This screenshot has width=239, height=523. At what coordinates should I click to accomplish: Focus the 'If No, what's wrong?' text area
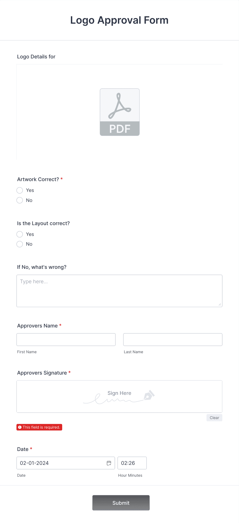click(x=120, y=291)
